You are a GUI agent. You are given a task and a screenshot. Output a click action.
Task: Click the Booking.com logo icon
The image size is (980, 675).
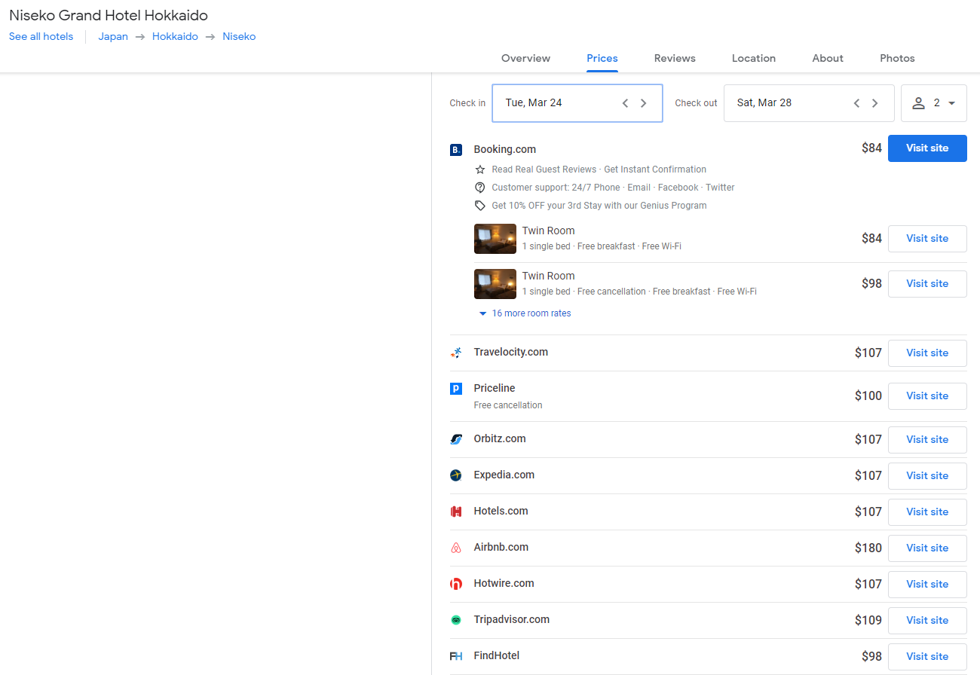pos(455,150)
